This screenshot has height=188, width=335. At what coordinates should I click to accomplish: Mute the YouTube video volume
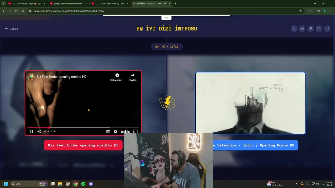point(39,132)
